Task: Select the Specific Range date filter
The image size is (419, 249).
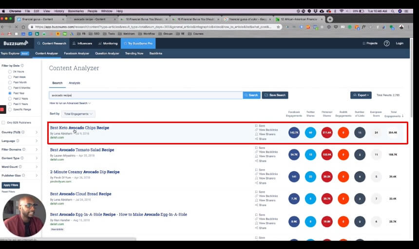Action: [10, 109]
